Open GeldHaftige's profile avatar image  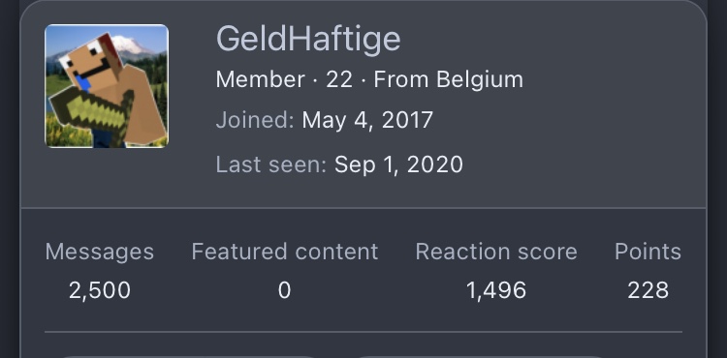pos(107,86)
